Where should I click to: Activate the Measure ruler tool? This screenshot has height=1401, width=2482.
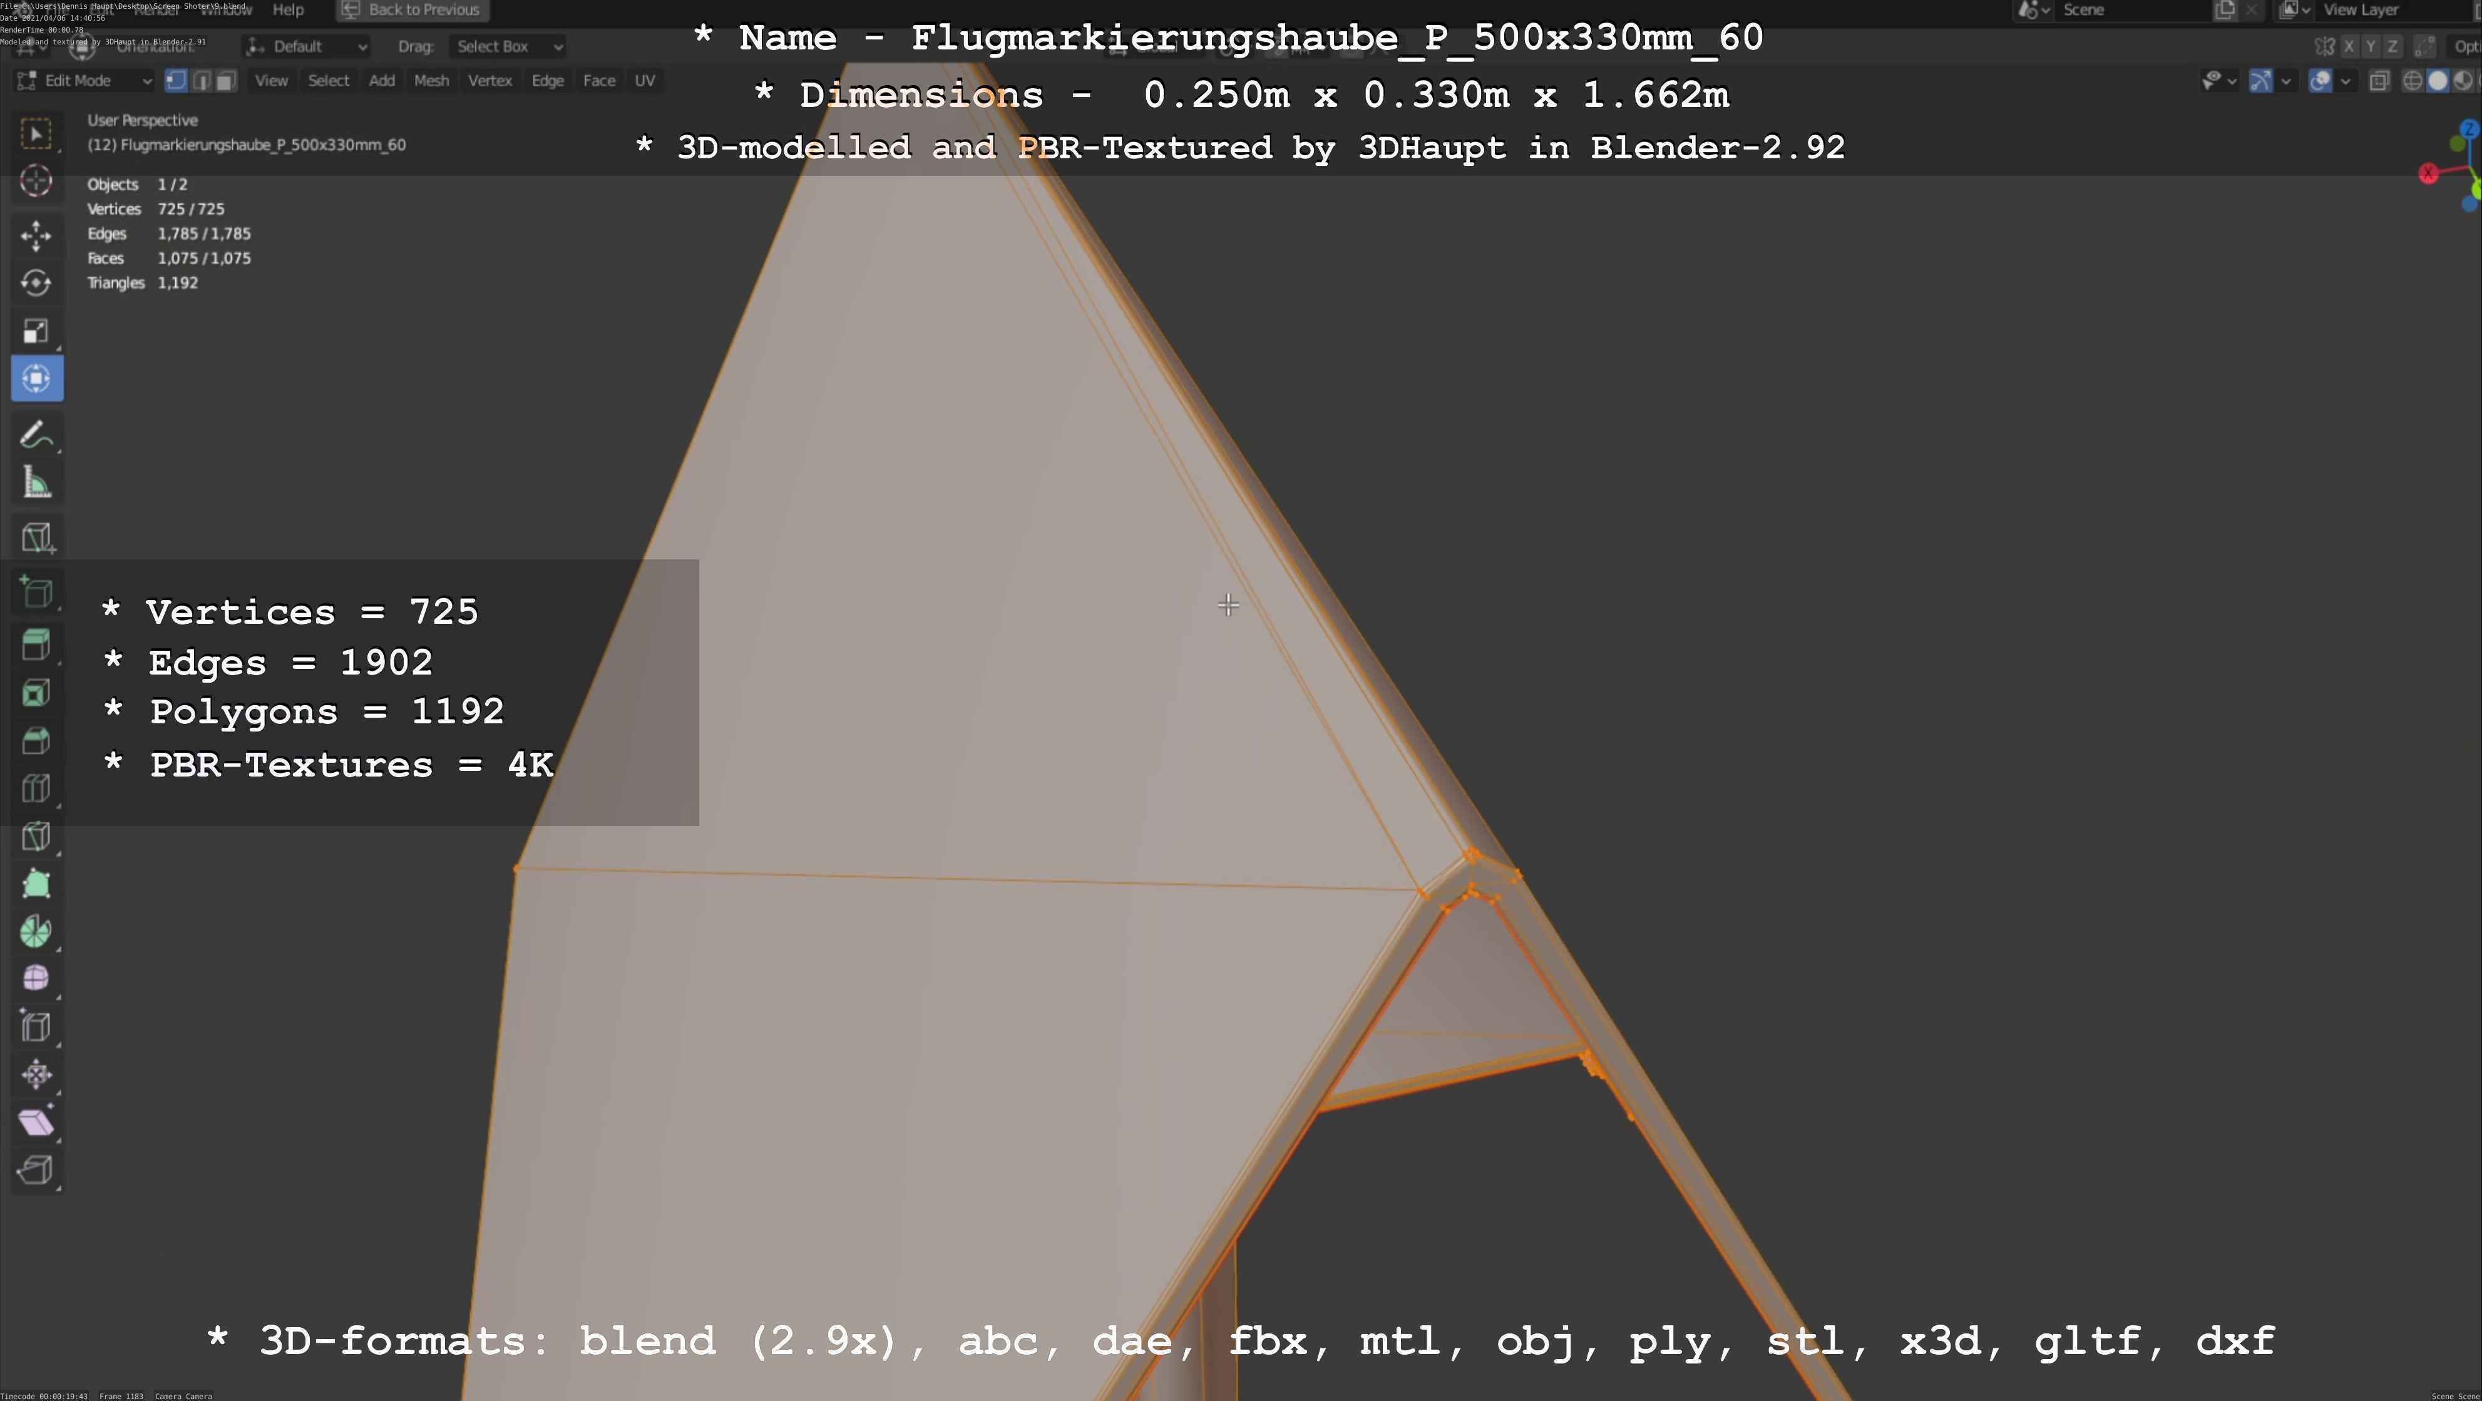tap(36, 482)
